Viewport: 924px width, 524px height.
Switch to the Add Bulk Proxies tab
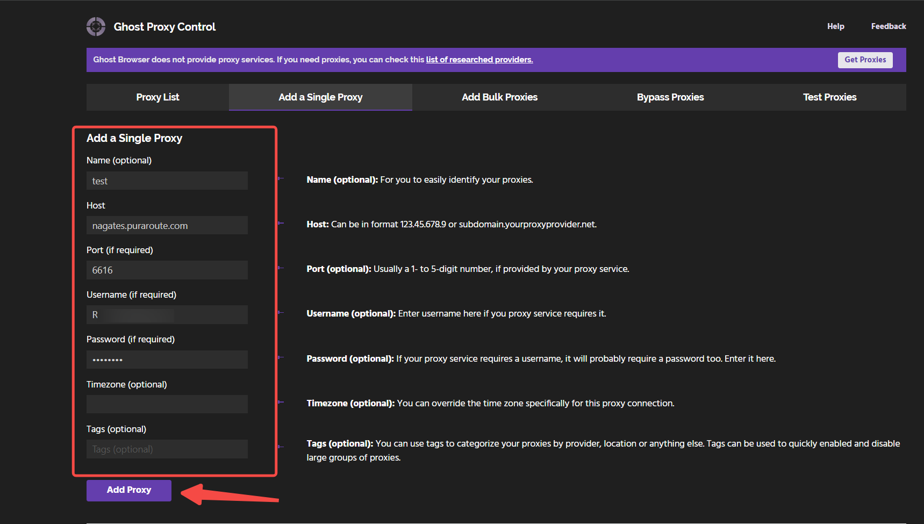click(499, 97)
